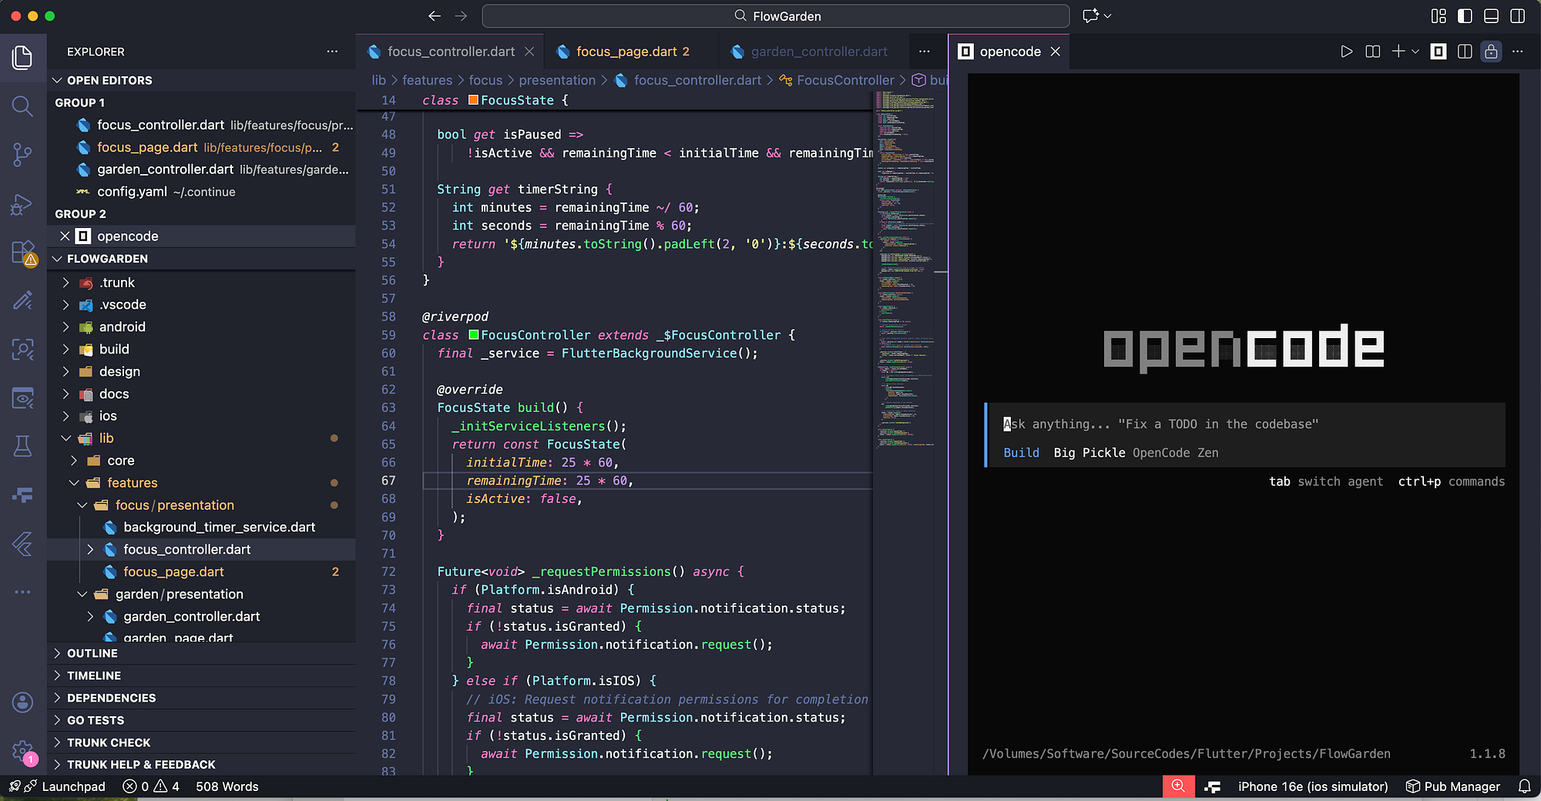Open Accounts icon in activity bar
This screenshot has height=801, width=1541.
pyautogui.click(x=22, y=702)
